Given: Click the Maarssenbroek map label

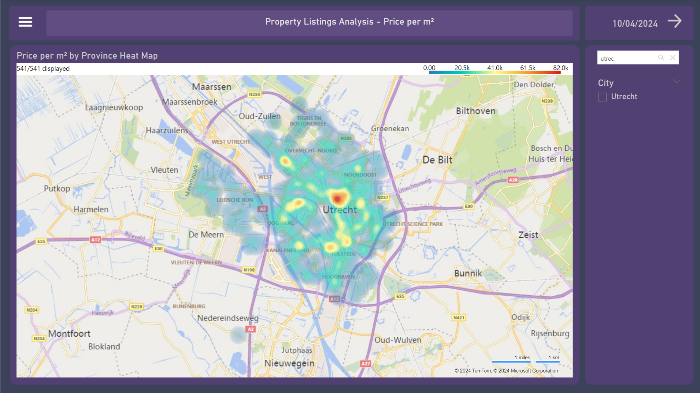Looking at the screenshot, I should point(190,102).
